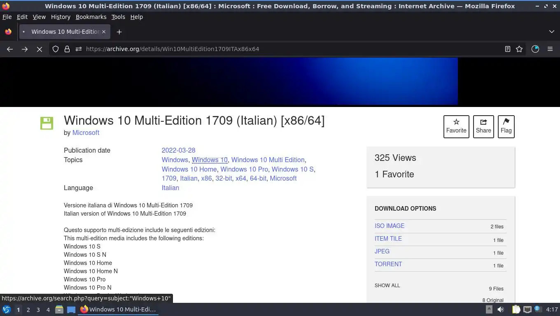Click the removable media tray icon
Viewport: 560px width, 316px height.
[x=489, y=309]
